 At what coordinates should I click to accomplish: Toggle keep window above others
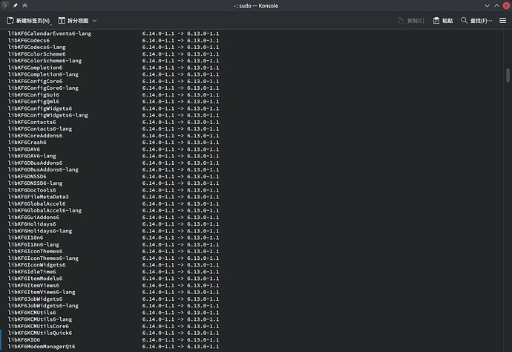pos(25,6)
